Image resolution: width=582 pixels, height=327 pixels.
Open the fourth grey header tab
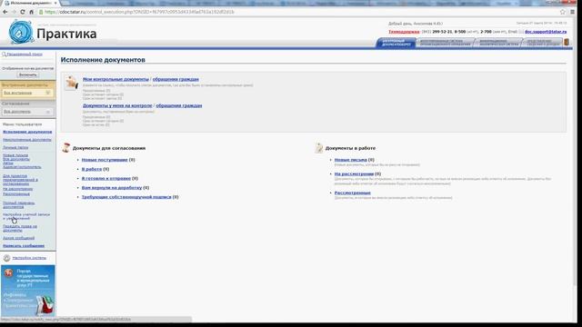click(x=543, y=43)
